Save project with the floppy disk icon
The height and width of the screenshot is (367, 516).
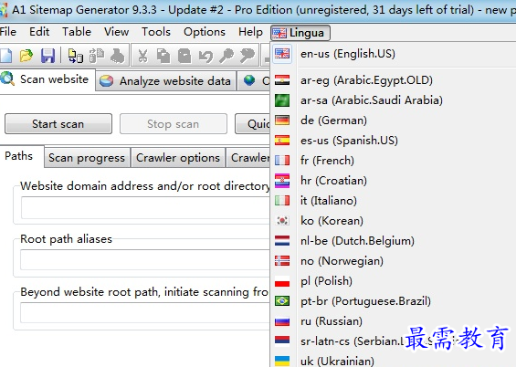tap(47, 56)
